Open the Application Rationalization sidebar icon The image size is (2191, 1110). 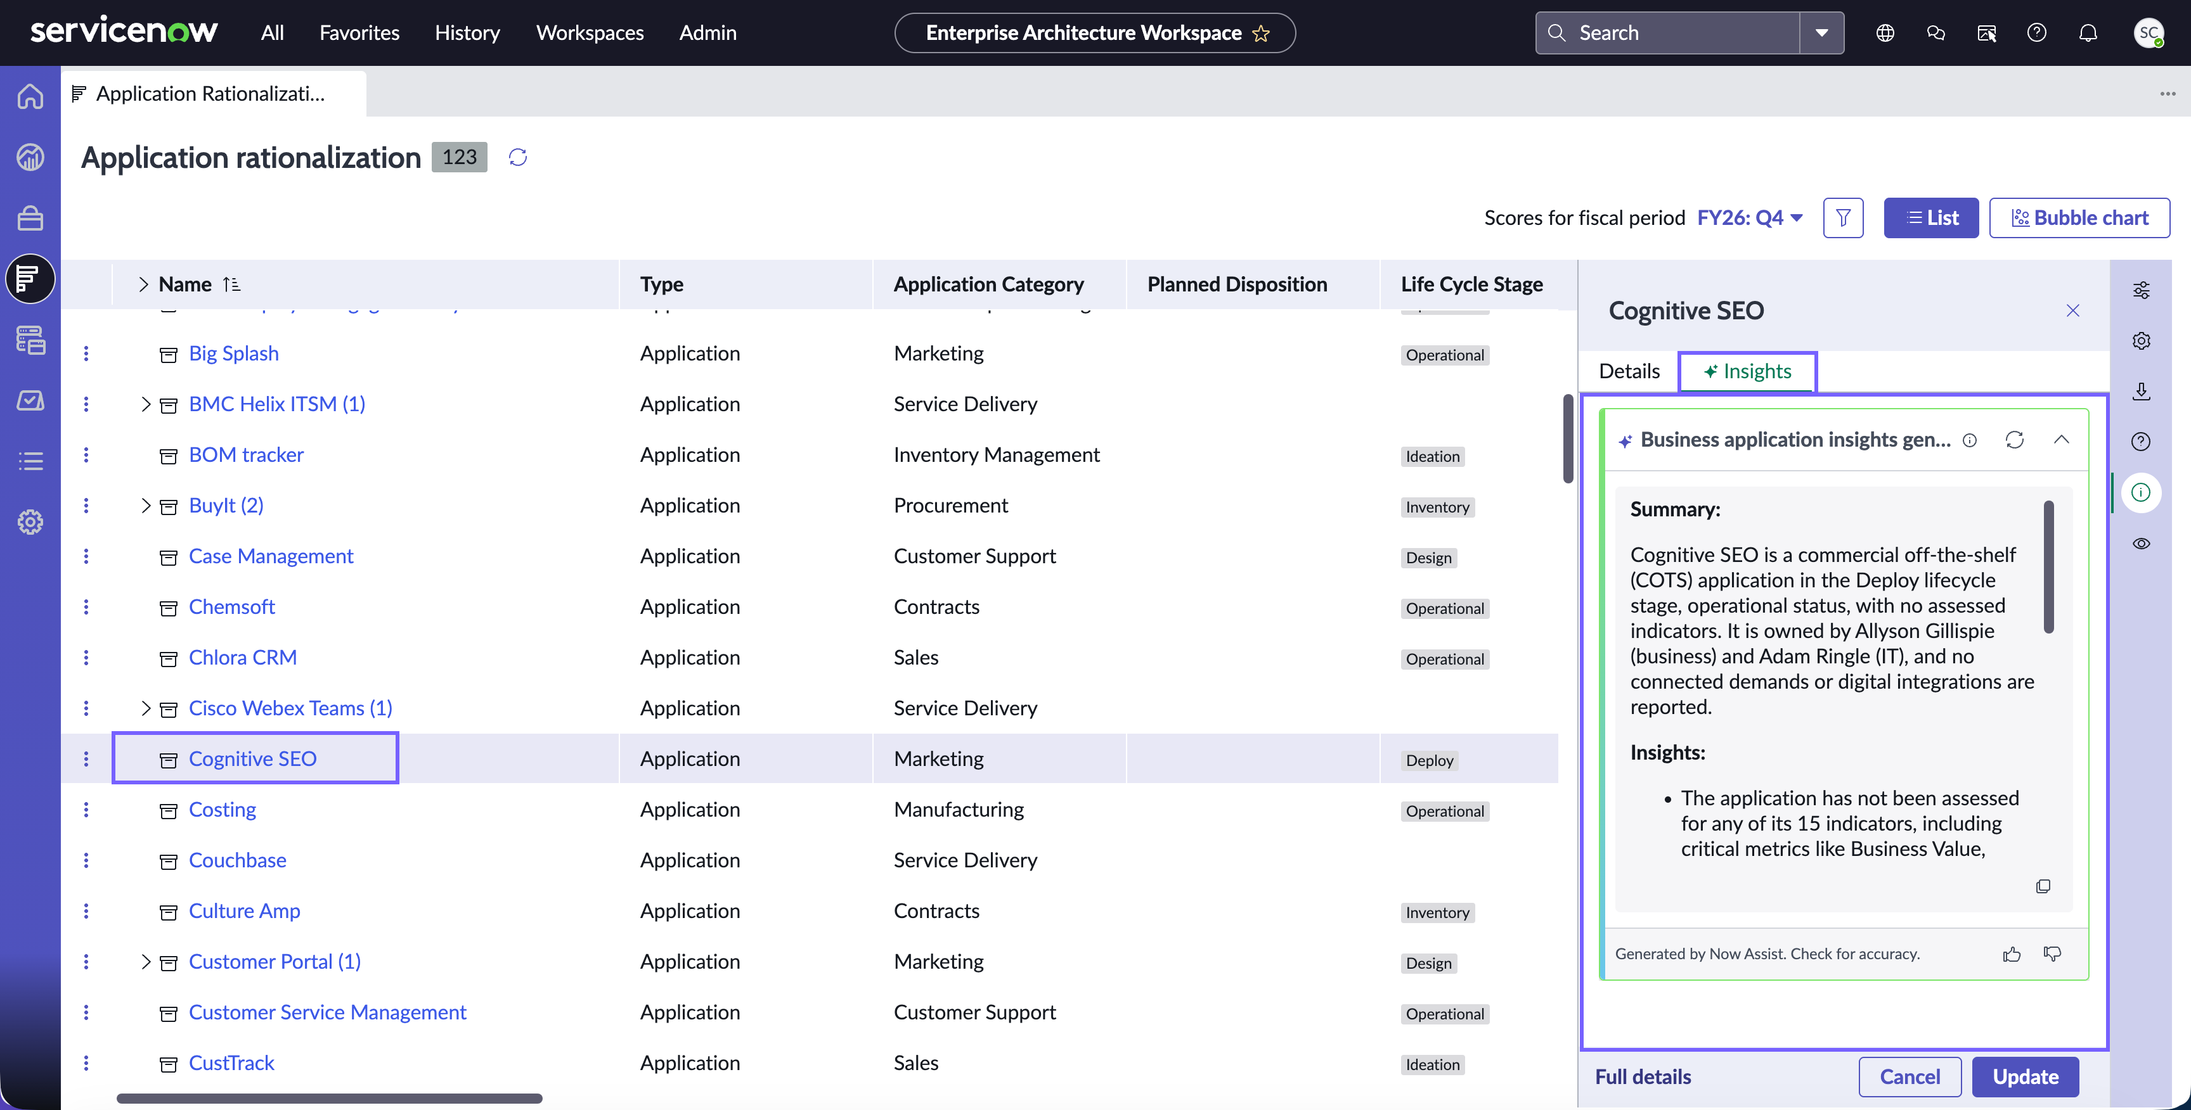click(x=30, y=279)
